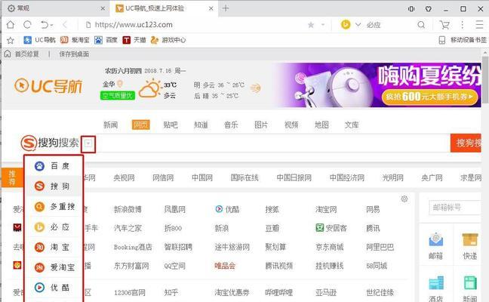Choose 多重搜 from engine list
This screenshot has height=302, width=489.
[54, 207]
